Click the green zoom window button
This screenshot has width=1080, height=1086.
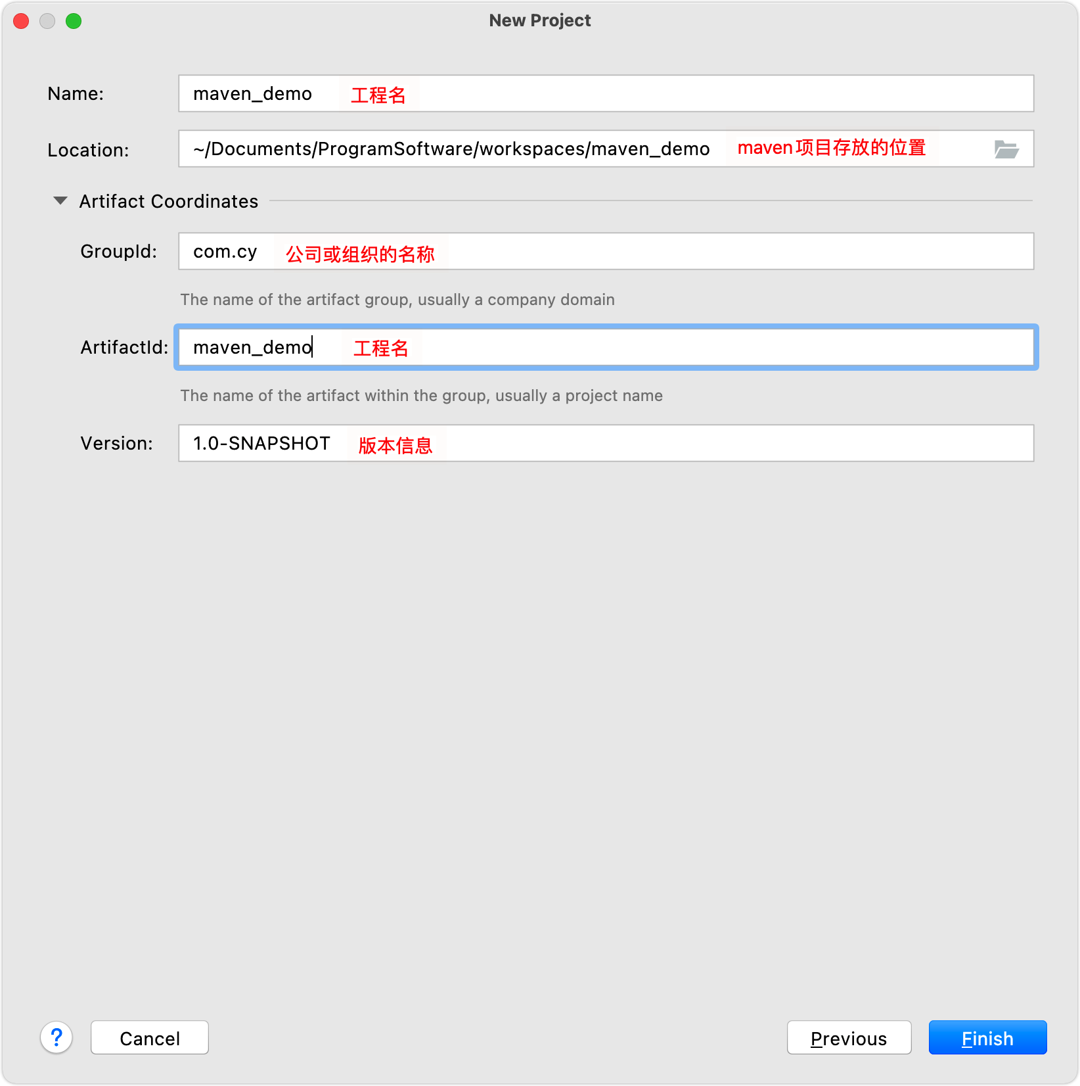(74, 21)
